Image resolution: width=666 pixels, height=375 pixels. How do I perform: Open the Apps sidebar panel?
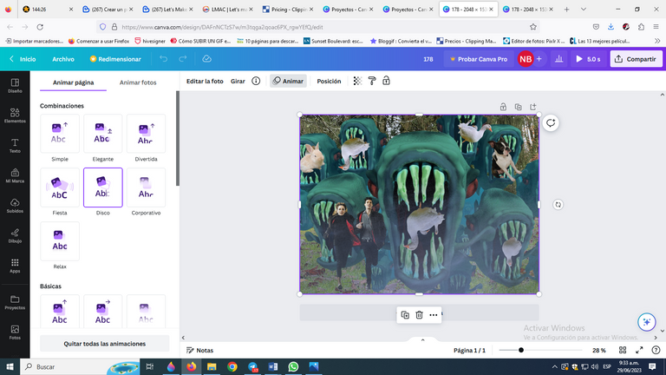(x=15, y=266)
